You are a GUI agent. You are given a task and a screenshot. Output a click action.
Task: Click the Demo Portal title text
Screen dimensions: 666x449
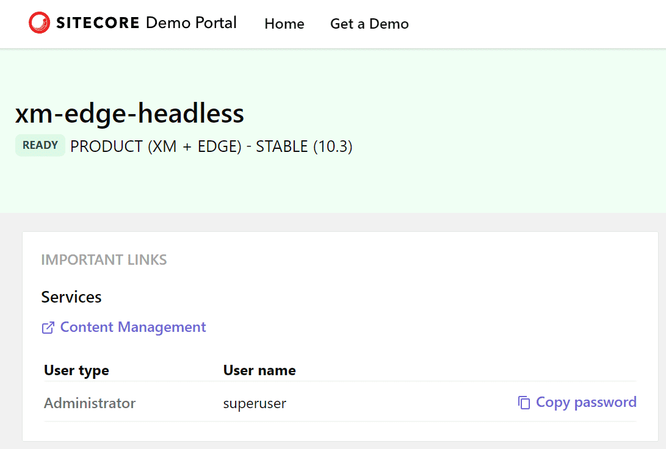(191, 23)
